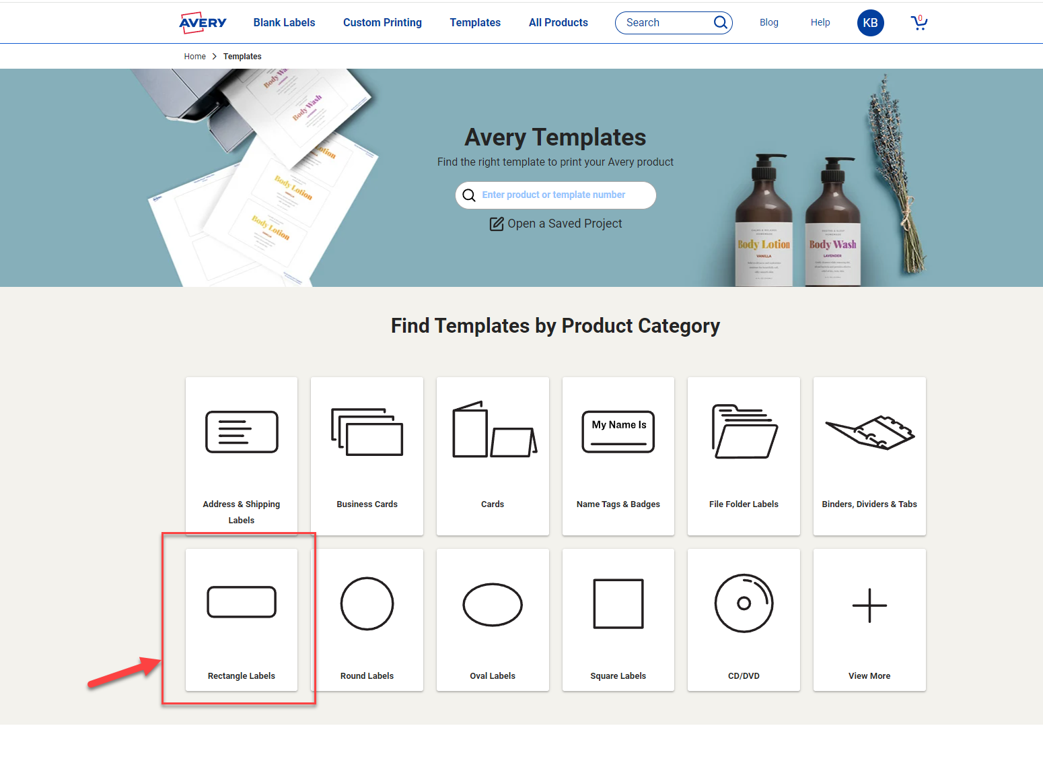This screenshot has height=759, width=1043.
Task: Select the Address & Shipping Labels icon
Action: point(242,432)
